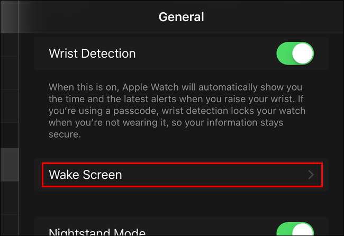Tap the Wake Screen label text
The width and height of the screenshot is (344, 236).
pyautogui.click(x=85, y=175)
